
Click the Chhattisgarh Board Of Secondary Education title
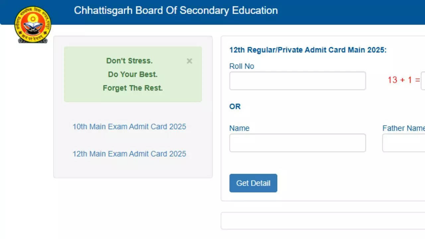176,10
